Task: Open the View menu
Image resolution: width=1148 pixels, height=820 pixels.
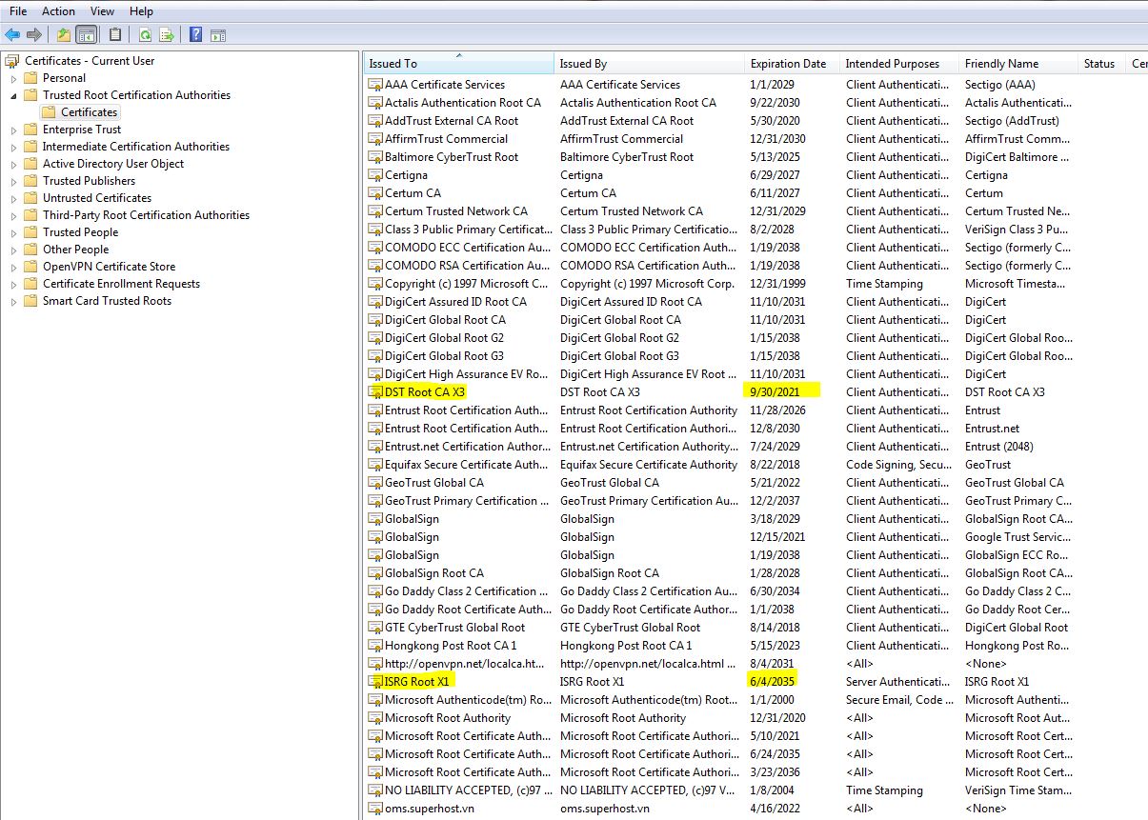Action: [x=102, y=11]
